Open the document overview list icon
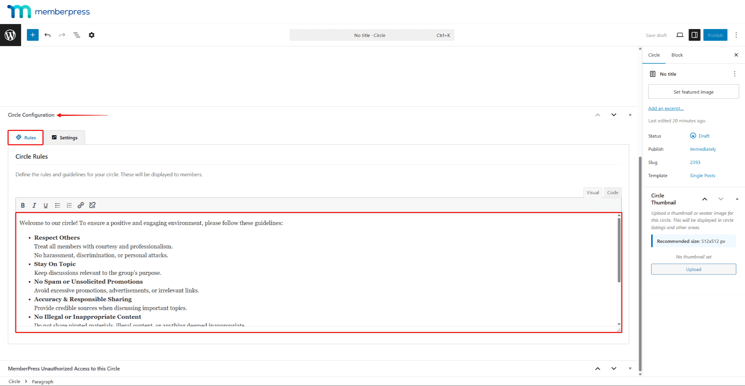Image resolution: width=745 pixels, height=386 pixels. [x=76, y=35]
